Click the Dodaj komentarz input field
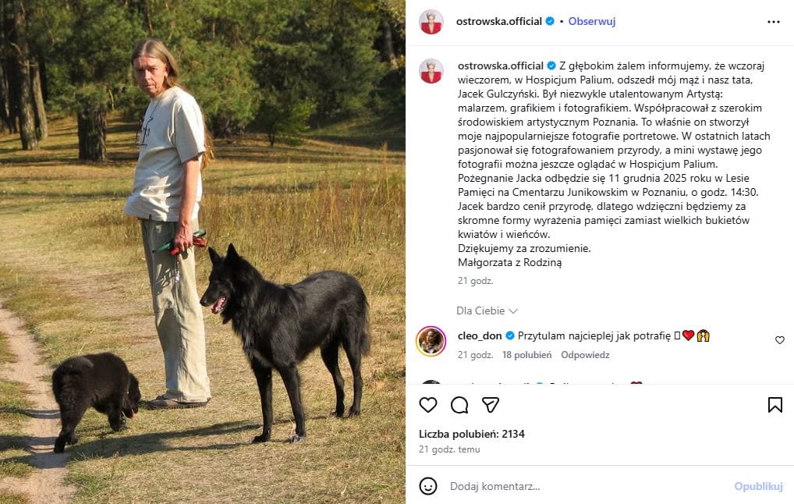The width and height of the screenshot is (794, 504). pos(587,486)
